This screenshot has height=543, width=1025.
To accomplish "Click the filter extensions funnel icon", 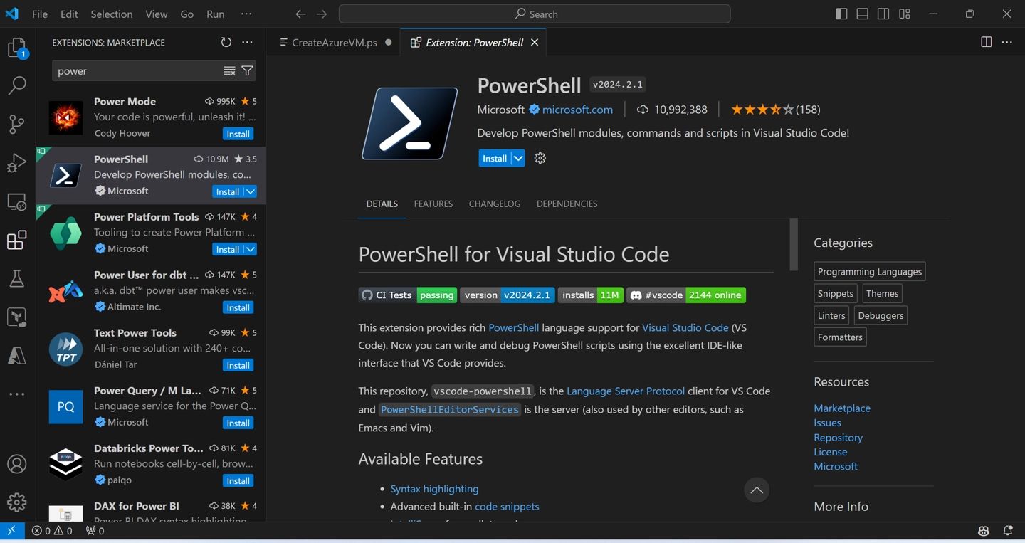I will 247,71.
